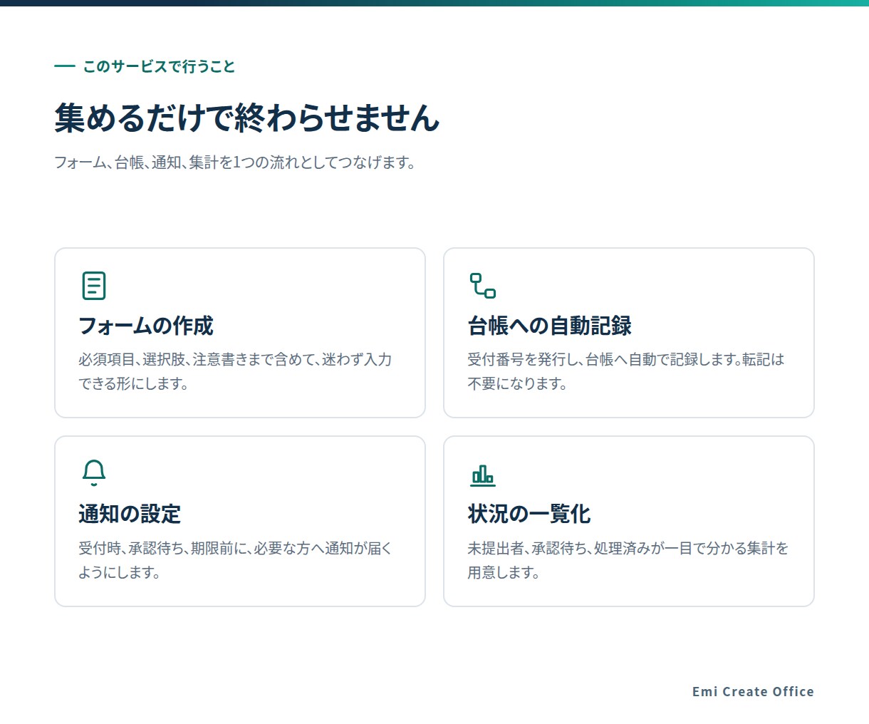Select the フォームの作成 card heading
The image size is (869, 724).
click(x=146, y=326)
